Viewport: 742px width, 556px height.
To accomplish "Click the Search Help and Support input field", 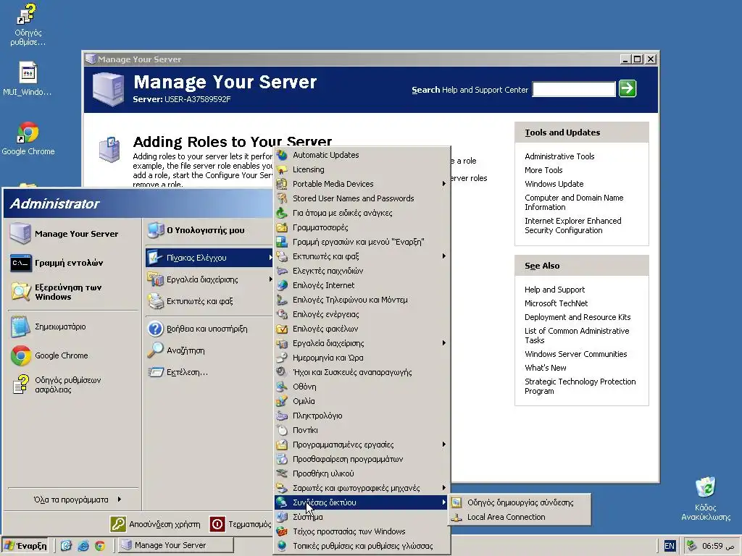I will 574,89.
